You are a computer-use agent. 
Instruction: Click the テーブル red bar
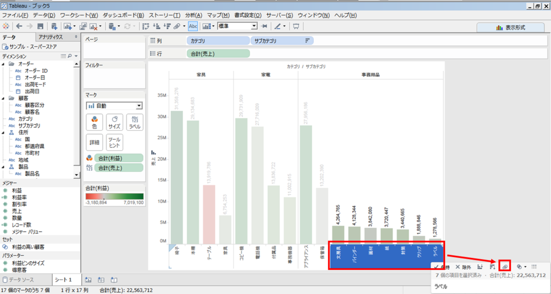[x=209, y=214]
